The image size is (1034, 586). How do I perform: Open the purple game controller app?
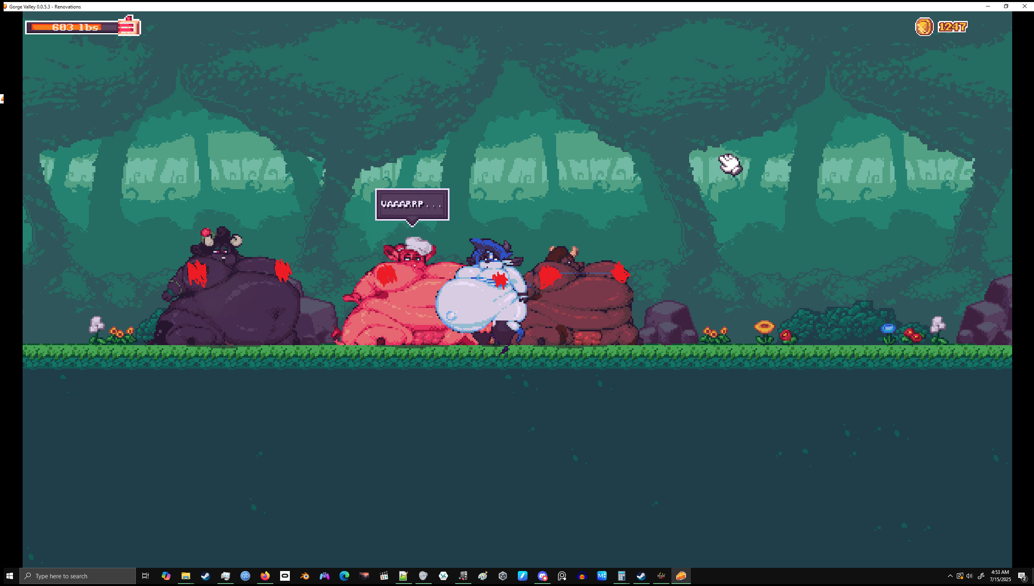point(325,576)
